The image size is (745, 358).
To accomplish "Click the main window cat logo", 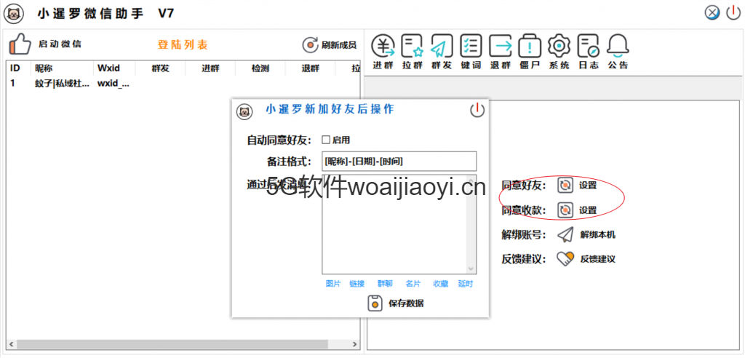I will coord(14,13).
